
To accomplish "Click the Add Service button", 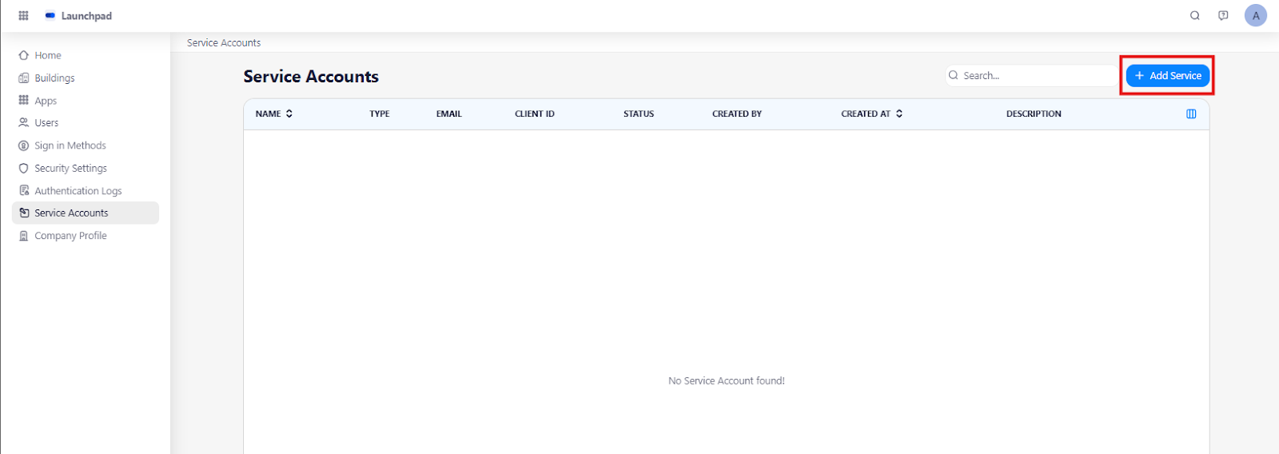I will [x=1167, y=75].
